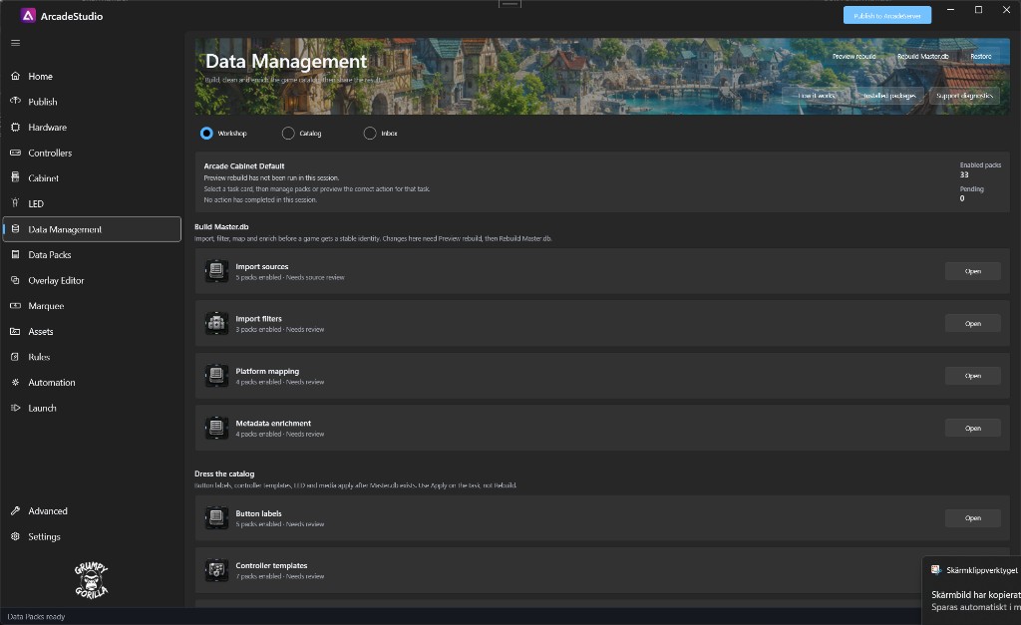Click the Import sources card icon
Image resolution: width=1021 pixels, height=625 pixels.
tap(216, 271)
